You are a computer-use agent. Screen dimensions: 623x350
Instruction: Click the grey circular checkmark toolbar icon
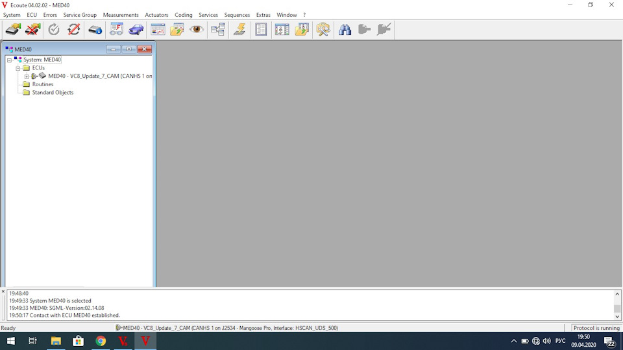[x=54, y=29]
